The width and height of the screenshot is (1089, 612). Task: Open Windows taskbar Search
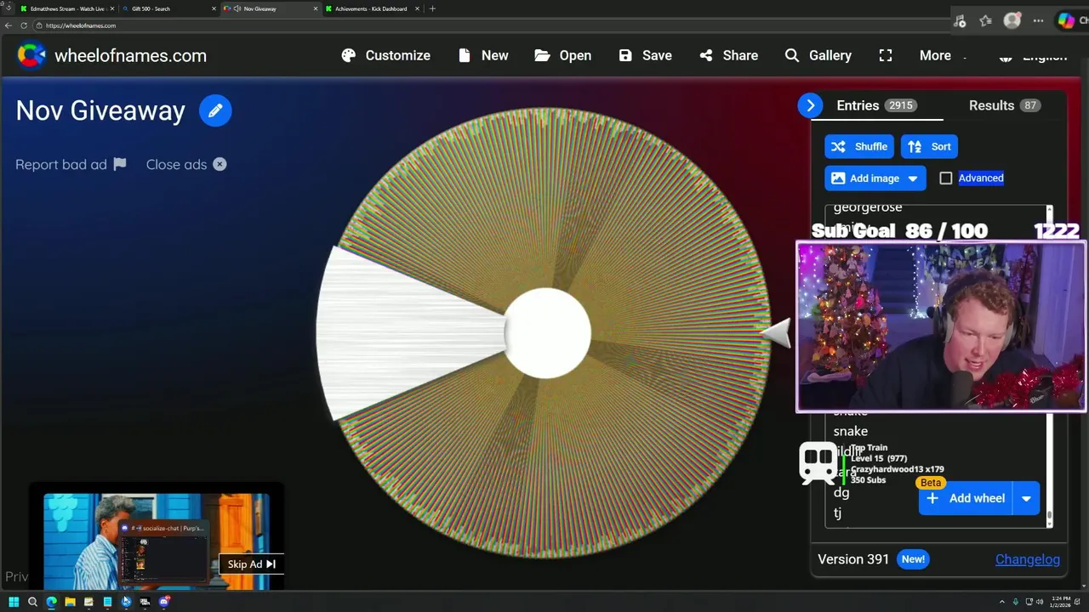pos(32,602)
